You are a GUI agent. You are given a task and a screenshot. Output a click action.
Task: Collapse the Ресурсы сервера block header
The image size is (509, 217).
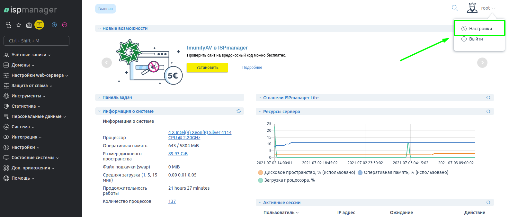pos(260,112)
